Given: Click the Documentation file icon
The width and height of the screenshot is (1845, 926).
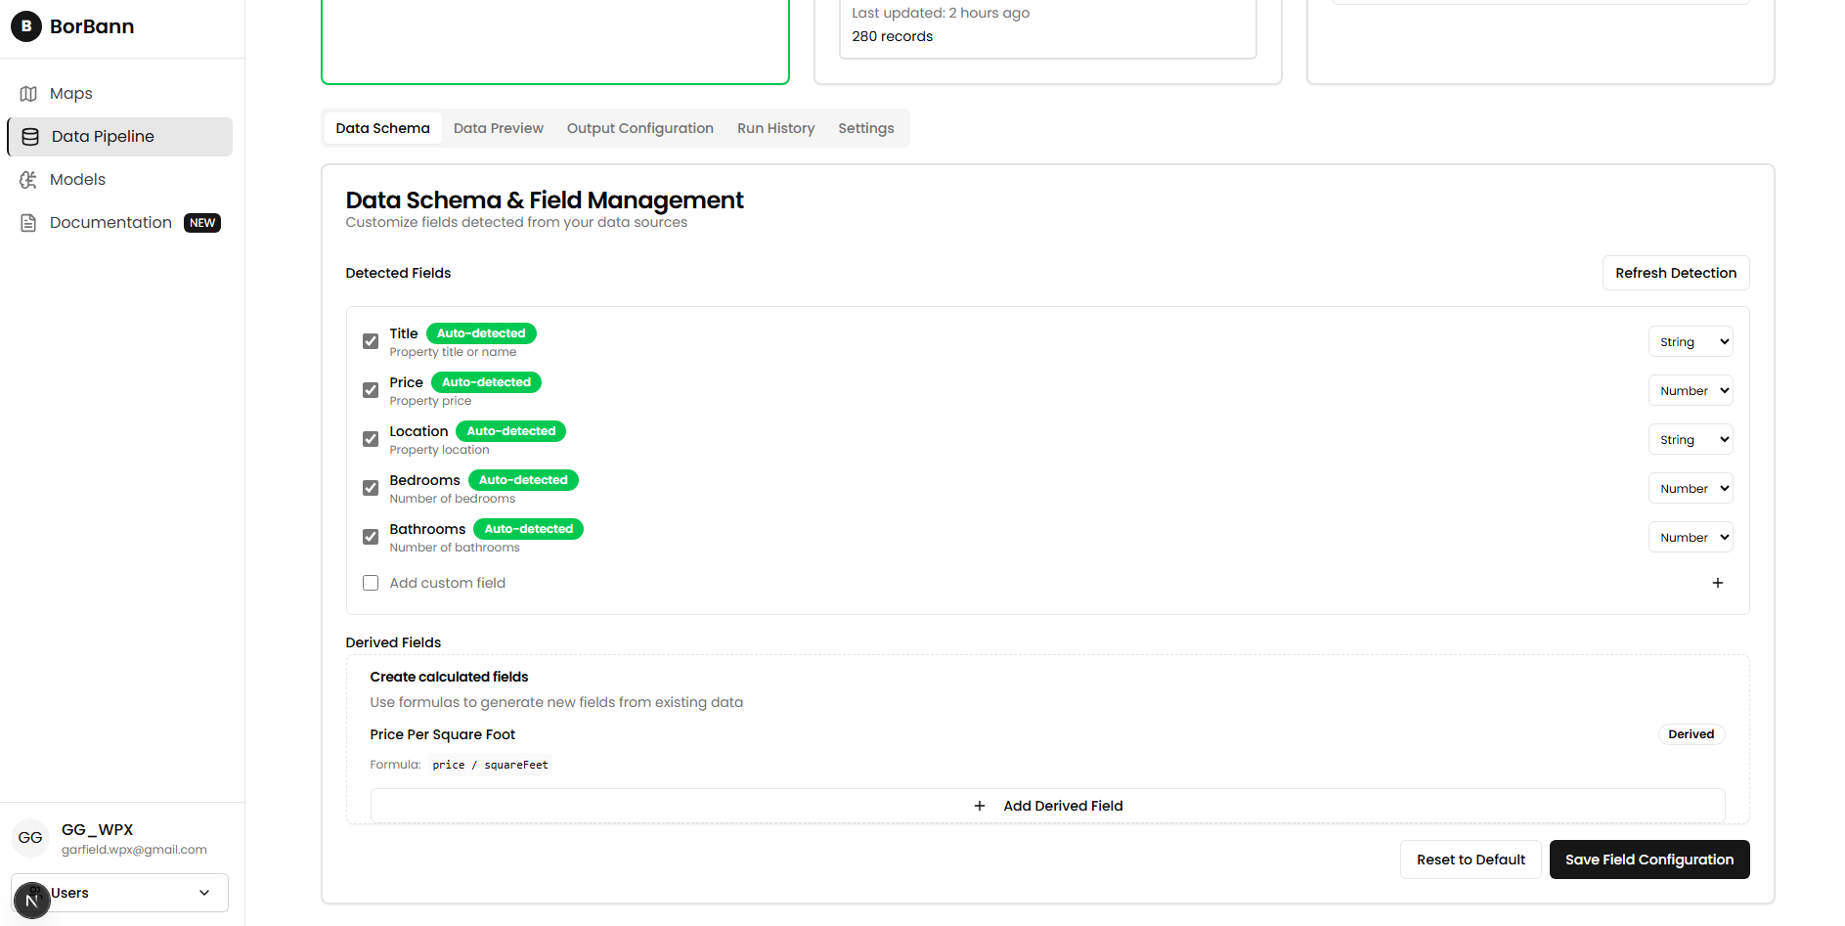Looking at the screenshot, I should pyautogui.click(x=28, y=223).
